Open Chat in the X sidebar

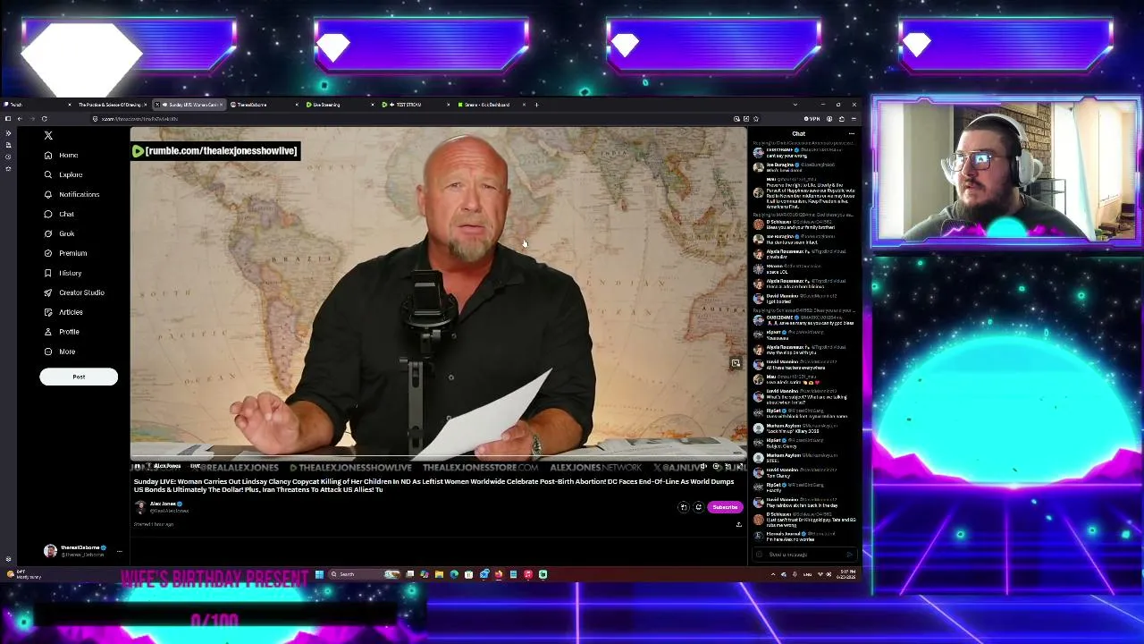click(x=59, y=214)
